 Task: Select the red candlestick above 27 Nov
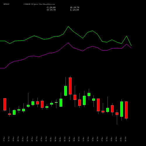42,104
